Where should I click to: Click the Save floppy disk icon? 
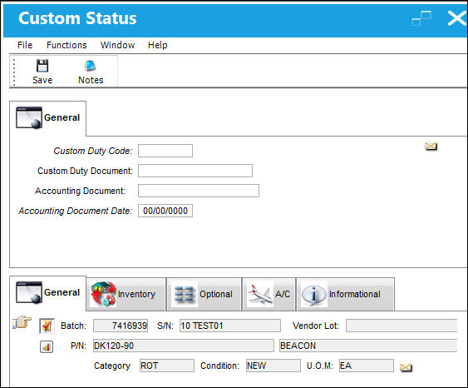(42, 66)
